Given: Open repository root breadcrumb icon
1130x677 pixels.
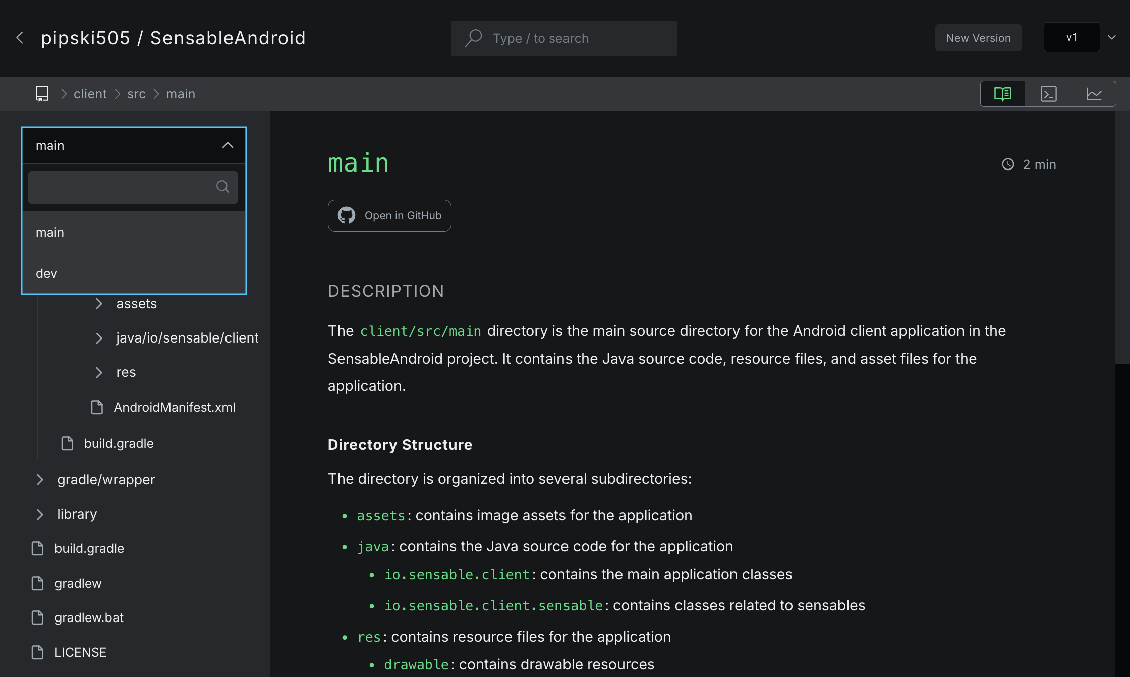Looking at the screenshot, I should (42, 94).
